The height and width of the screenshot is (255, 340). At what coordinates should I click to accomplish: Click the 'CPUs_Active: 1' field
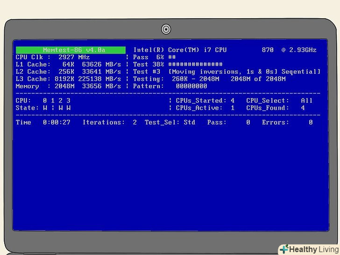tap(205, 108)
